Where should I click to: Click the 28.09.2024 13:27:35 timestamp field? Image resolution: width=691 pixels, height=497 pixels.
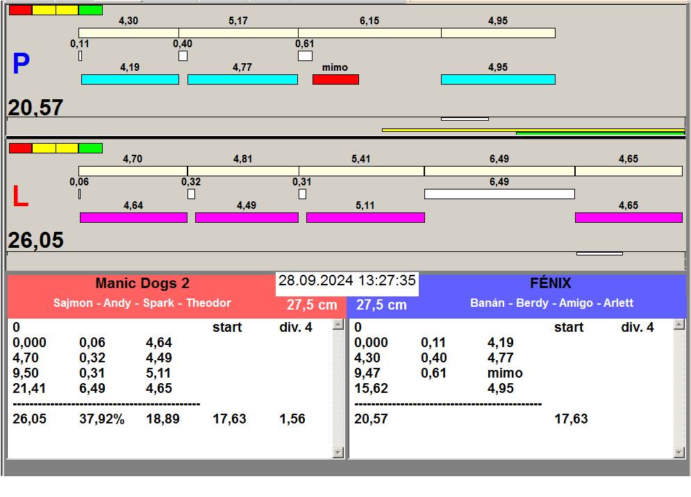[347, 281]
